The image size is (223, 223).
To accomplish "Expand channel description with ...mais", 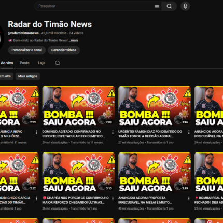I will (74, 40).
